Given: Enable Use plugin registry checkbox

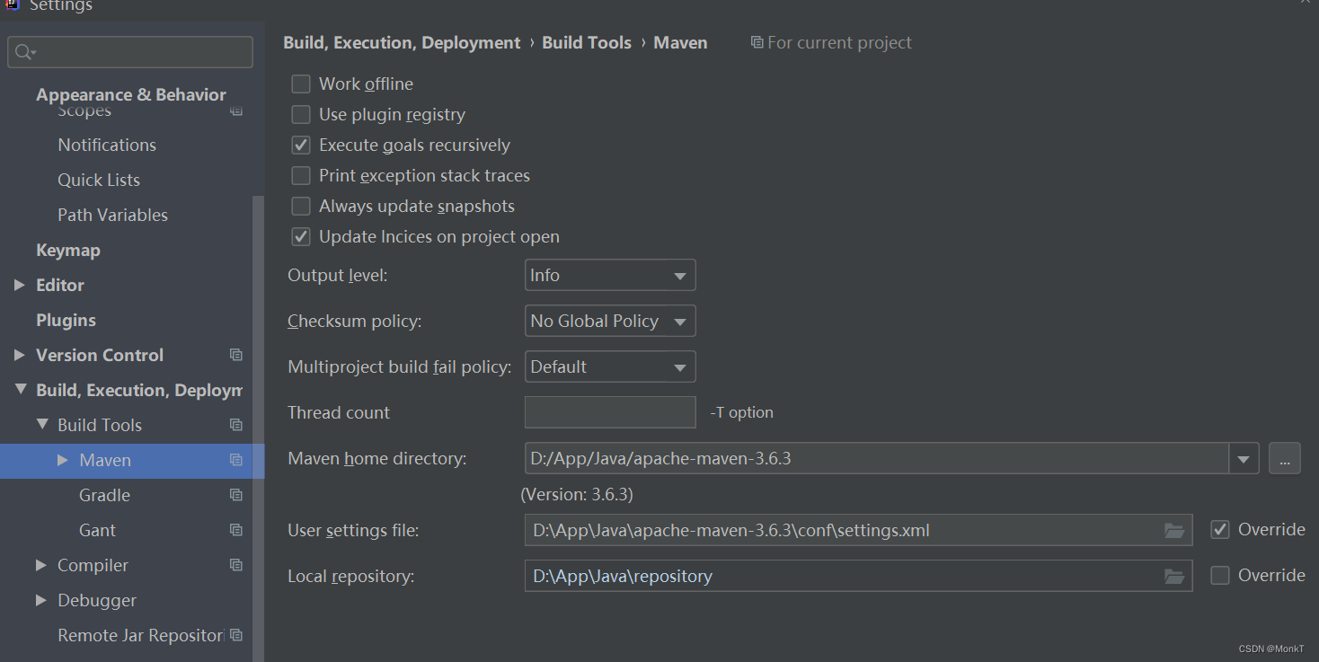Looking at the screenshot, I should point(301,115).
